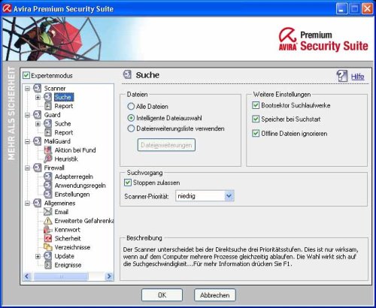Image resolution: width=376 pixels, height=308 pixels.
Task: Click the OK button
Action: (162, 295)
